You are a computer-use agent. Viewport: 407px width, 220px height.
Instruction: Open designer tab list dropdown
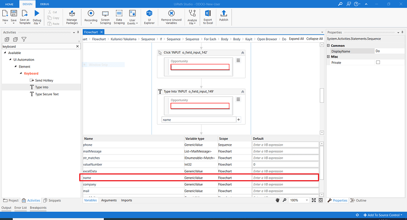pos(322,32)
